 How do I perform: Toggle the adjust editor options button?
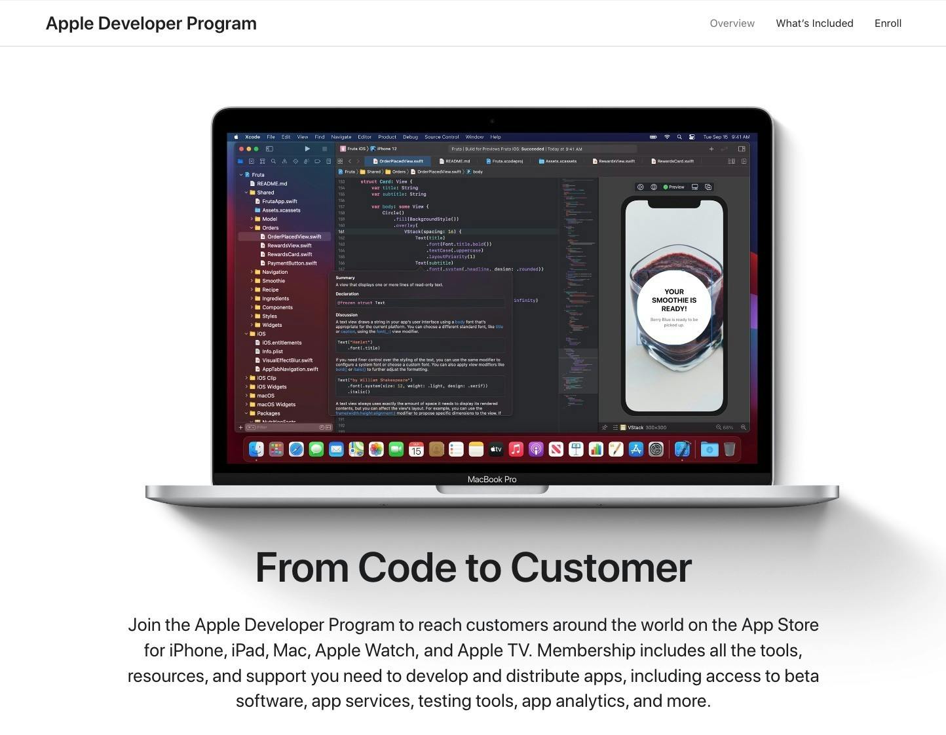pyautogui.click(x=731, y=161)
